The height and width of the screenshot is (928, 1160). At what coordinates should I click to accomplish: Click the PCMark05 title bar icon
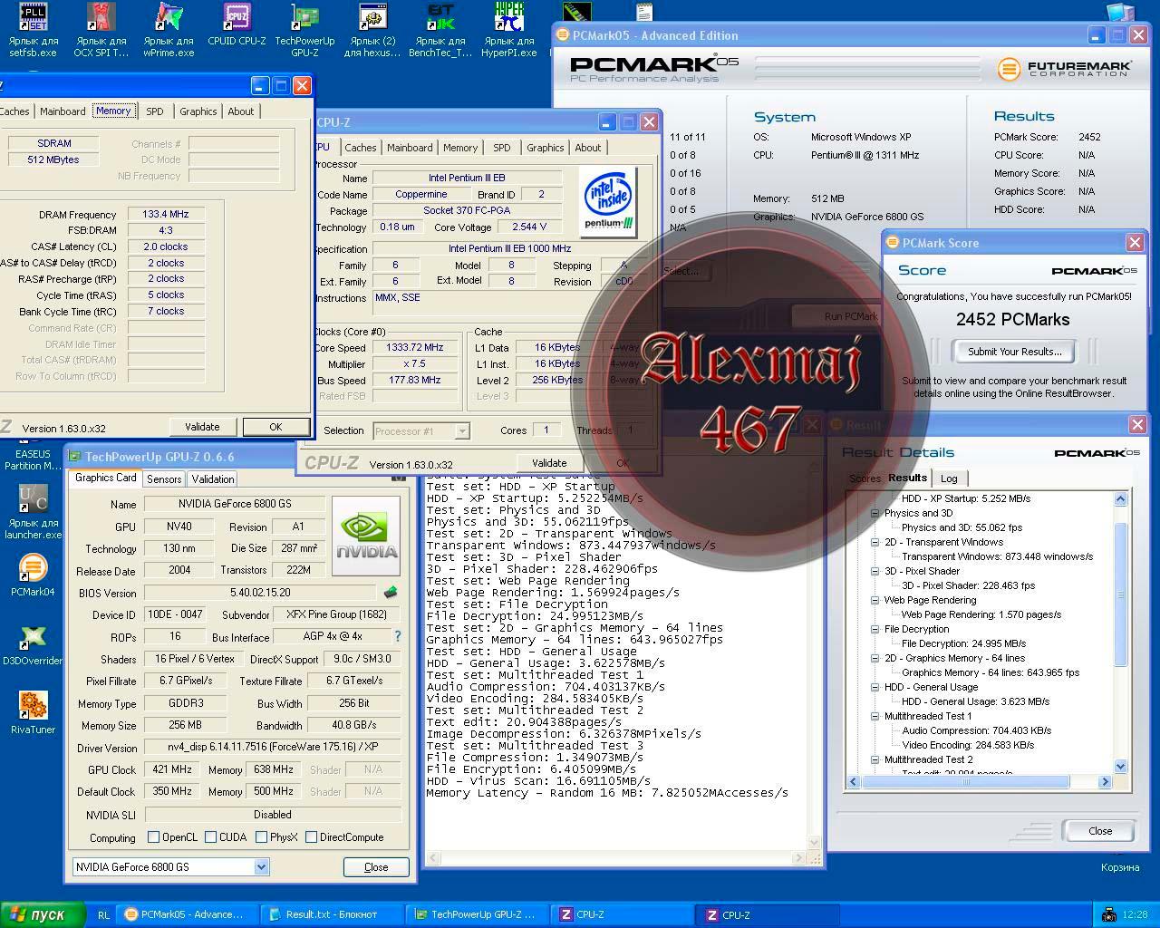tap(563, 35)
